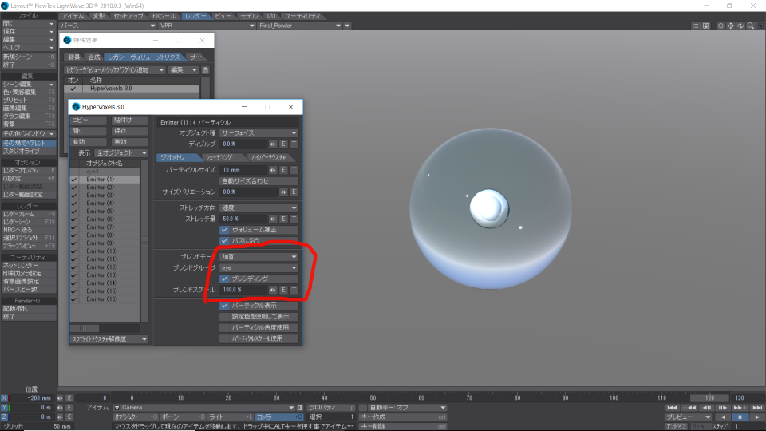766x431 pixels.
Task: Toggle the ヴォリューム補正 checkbox
Action: coord(224,230)
